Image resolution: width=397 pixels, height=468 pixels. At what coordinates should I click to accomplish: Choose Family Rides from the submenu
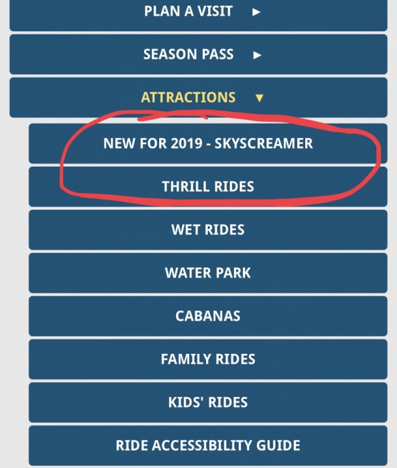208,359
